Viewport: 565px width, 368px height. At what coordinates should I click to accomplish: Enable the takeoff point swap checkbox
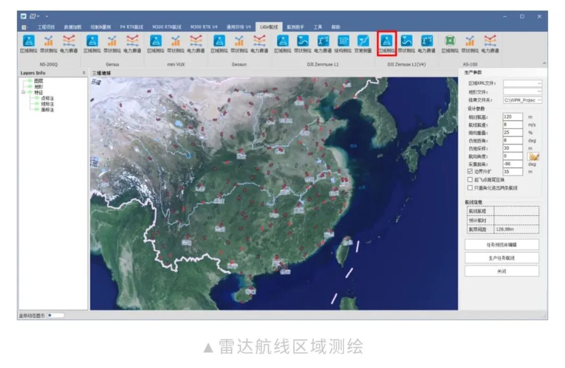tap(470, 180)
